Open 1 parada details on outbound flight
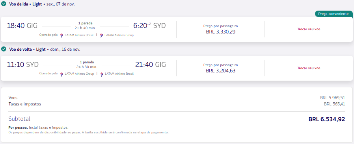354x144 pixels. (x=85, y=23)
